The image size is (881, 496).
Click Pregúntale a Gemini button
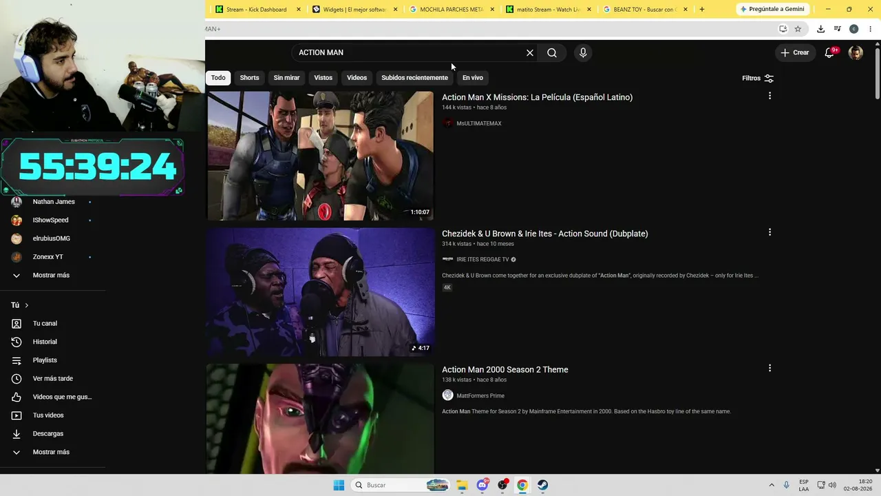(772, 10)
